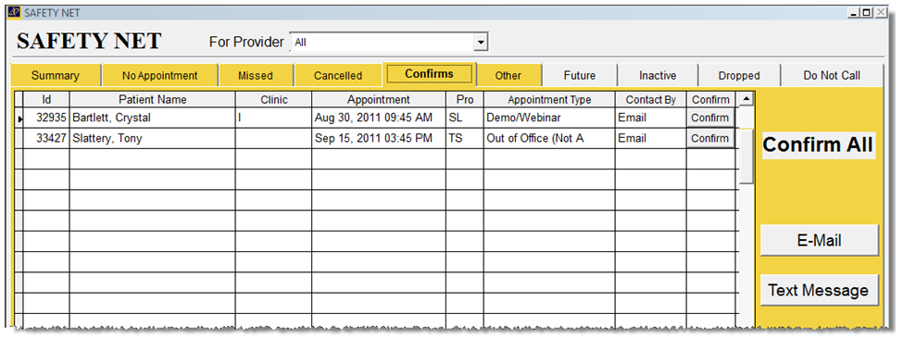Open the For Provider dropdown arrow
The image size is (903, 339).
tap(480, 42)
